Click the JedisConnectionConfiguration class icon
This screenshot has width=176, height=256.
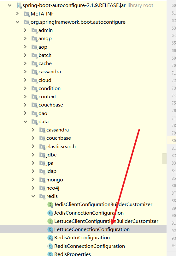pyautogui.click(x=50, y=213)
